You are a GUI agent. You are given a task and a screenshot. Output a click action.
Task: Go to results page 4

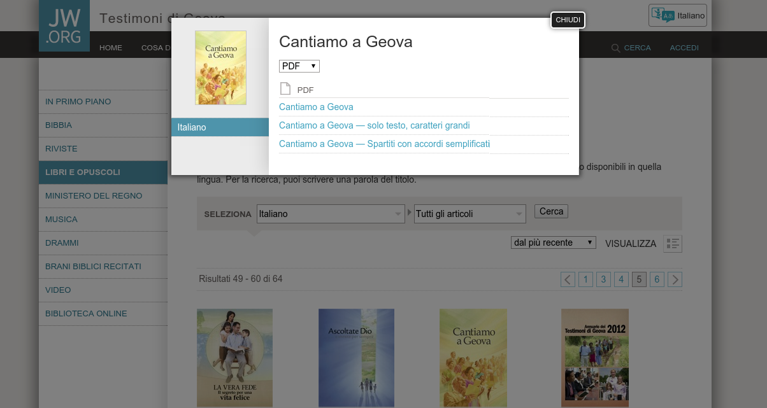coord(621,279)
